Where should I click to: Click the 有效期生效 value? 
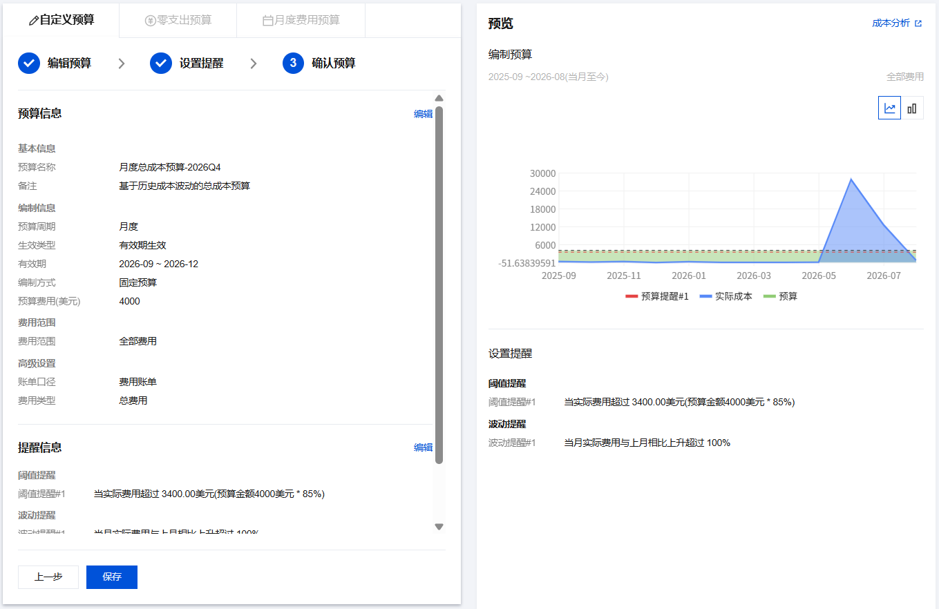[x=142, y=245]
